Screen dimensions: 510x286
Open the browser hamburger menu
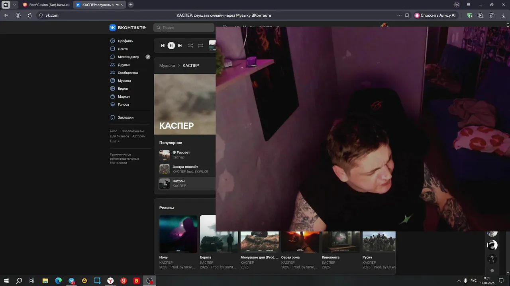469,5
